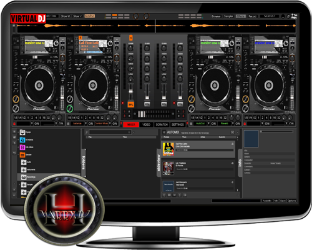Click the Save button at bottom right
Image resolution: width=312 pixels, height=250 pixels.
click(x=283, y=201)
